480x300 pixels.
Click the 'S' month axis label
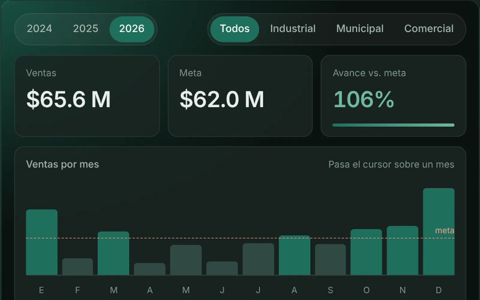click(x=330, y=290)
